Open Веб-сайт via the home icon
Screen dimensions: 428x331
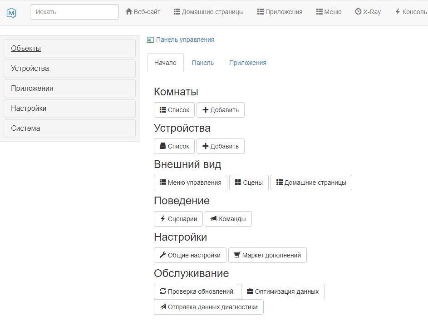tap(143, 11)
